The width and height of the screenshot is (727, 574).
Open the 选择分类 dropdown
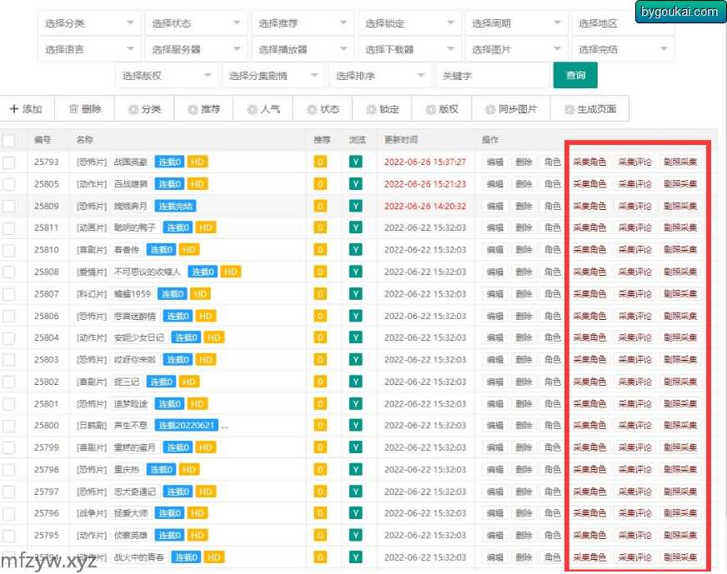[x=88, y=24]
